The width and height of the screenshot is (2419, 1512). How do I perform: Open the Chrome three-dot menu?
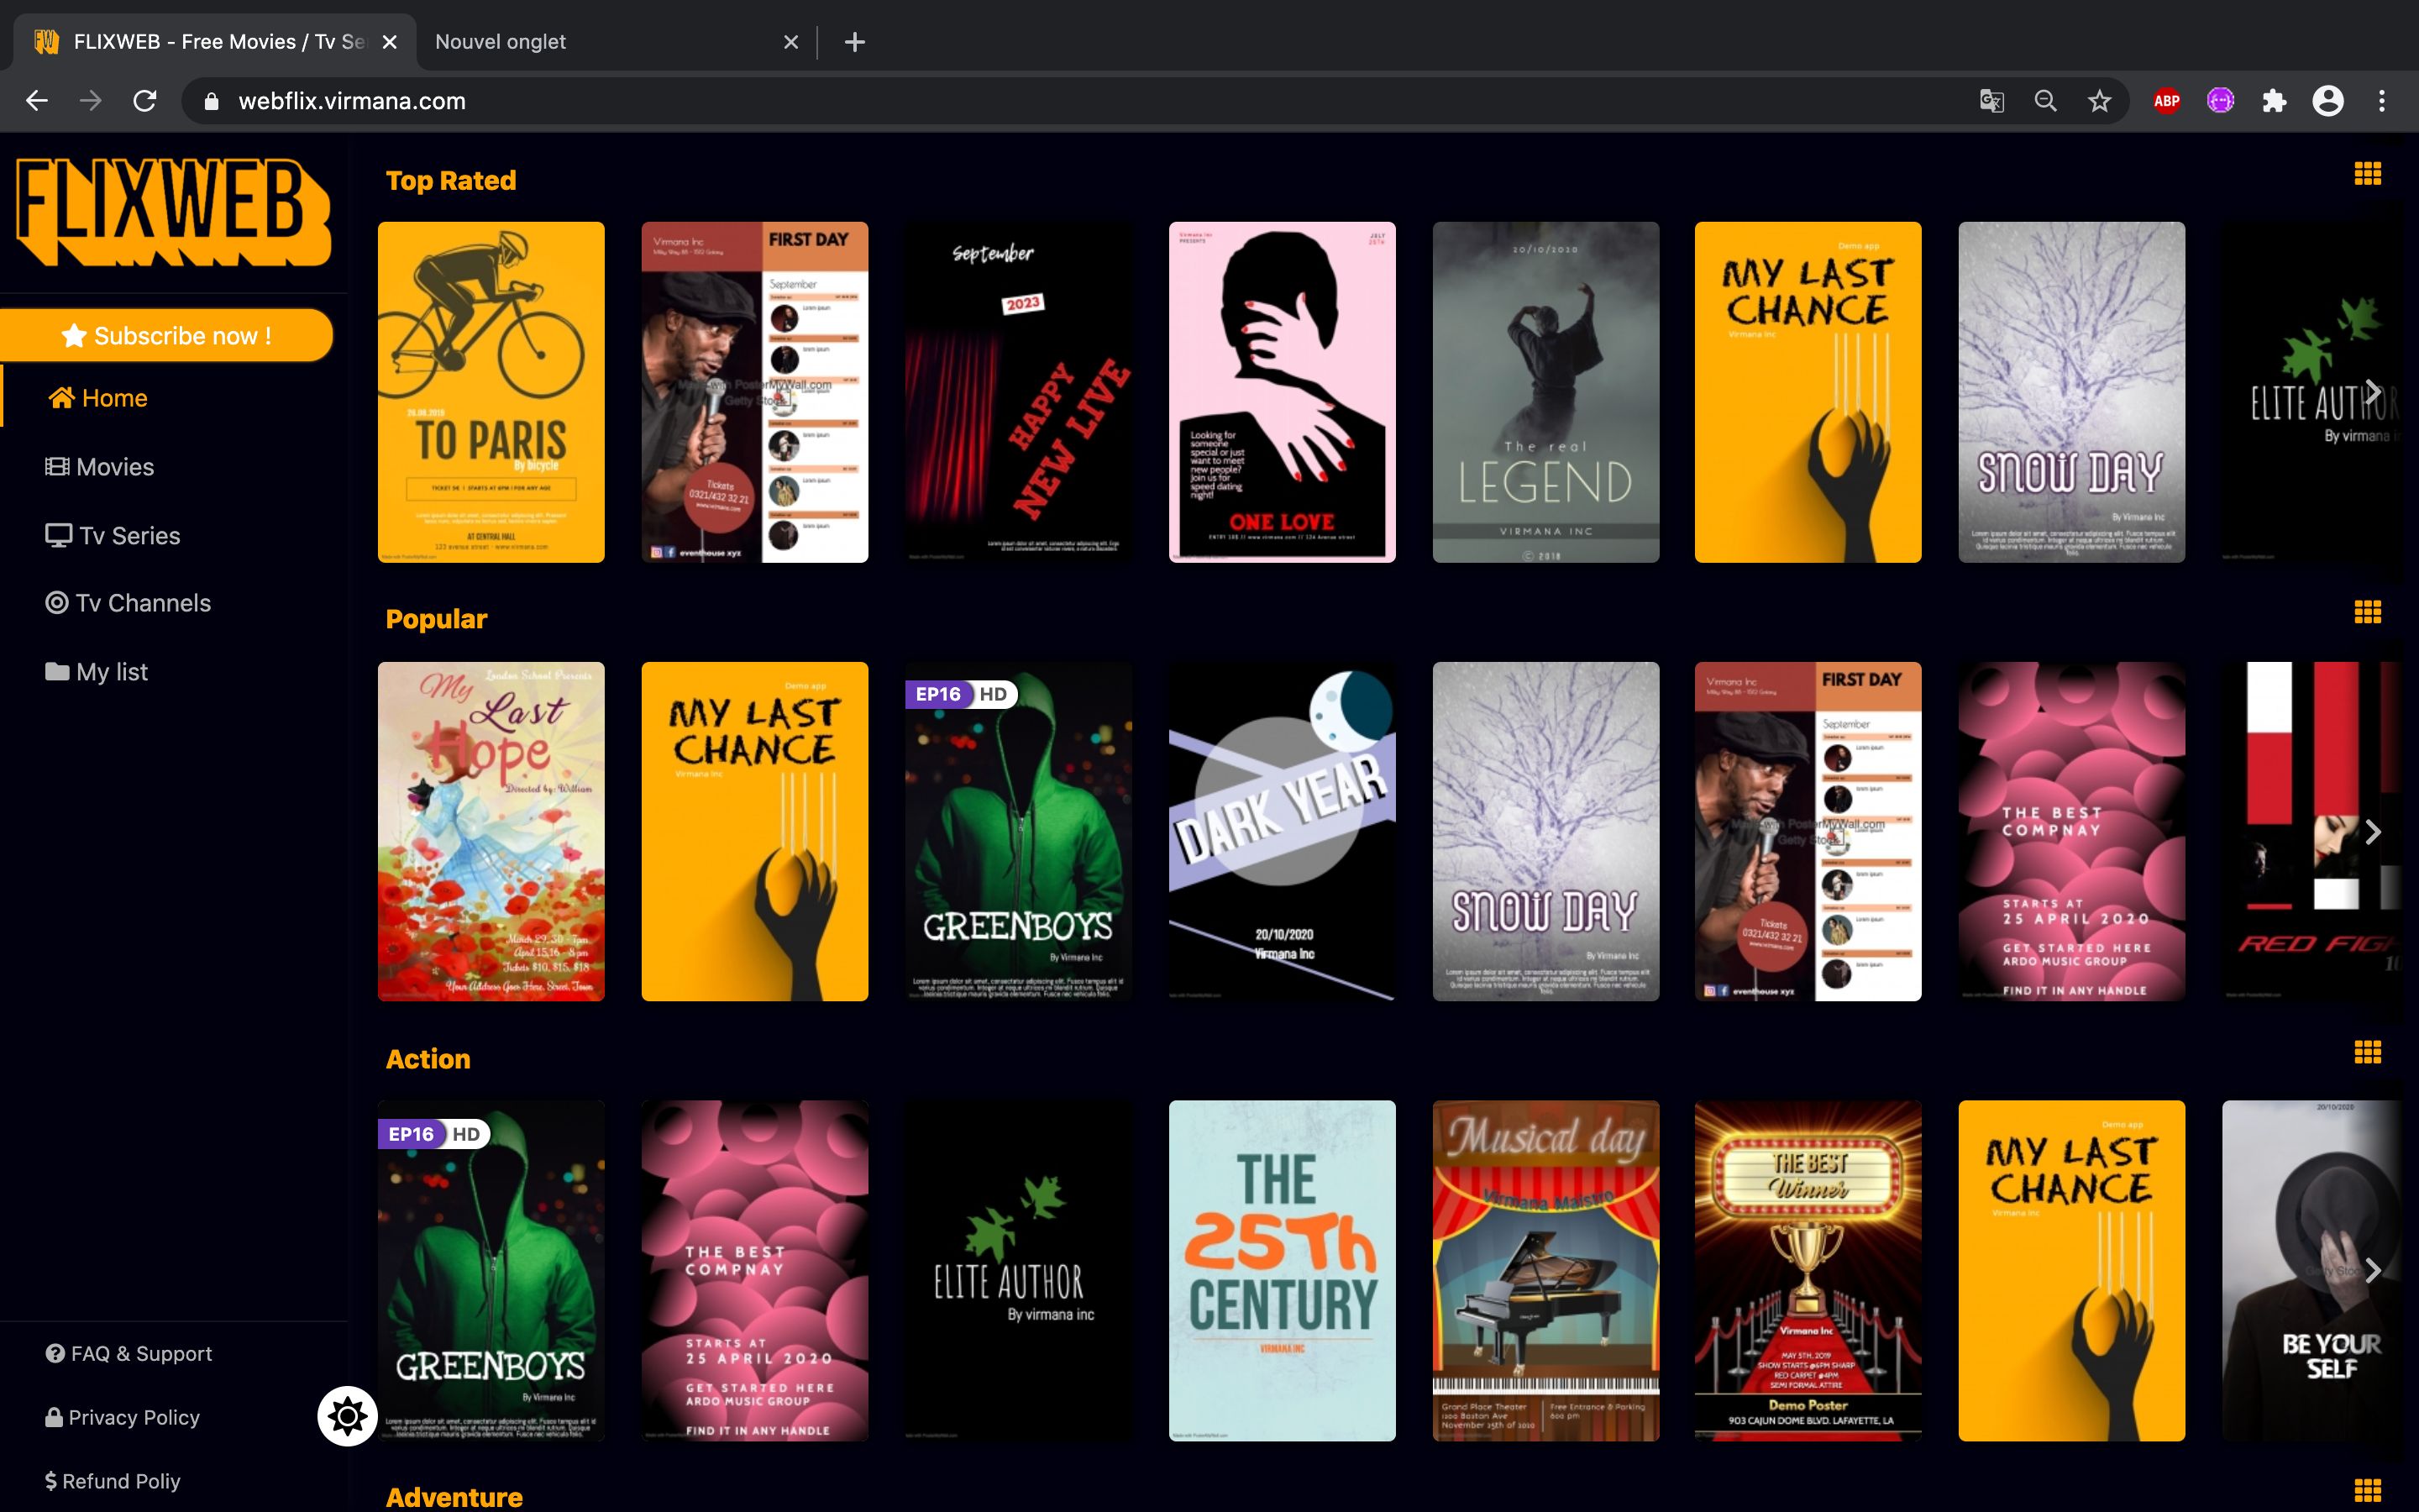[2383, 100]
